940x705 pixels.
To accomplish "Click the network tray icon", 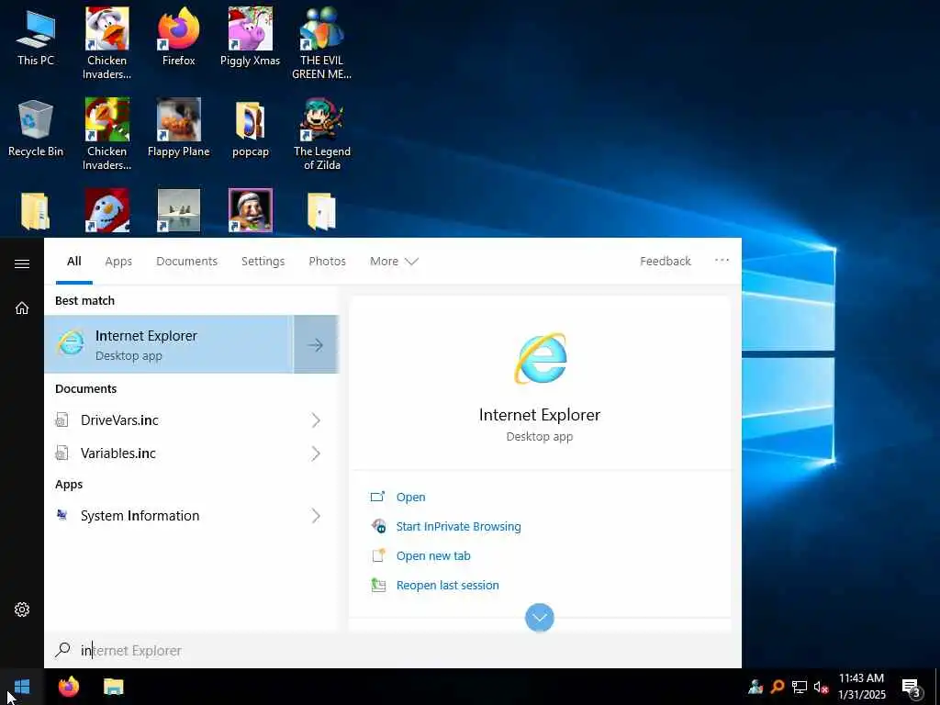I will (800, 687).
